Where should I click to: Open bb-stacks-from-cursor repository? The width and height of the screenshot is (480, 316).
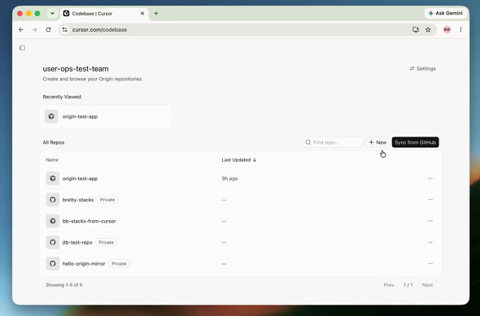pyautogui.click(x=89, y=221)
